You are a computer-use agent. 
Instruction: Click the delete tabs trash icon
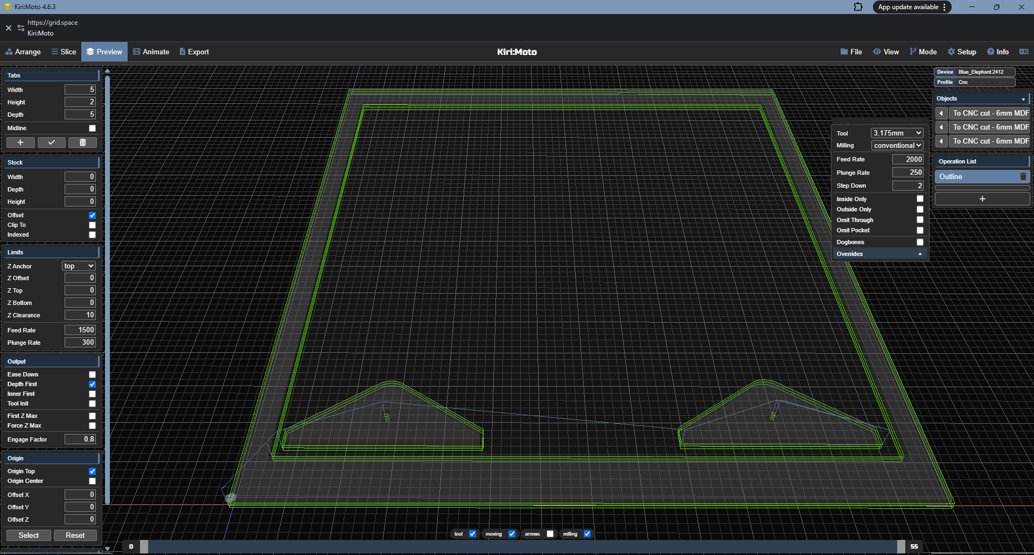[82, 143]
